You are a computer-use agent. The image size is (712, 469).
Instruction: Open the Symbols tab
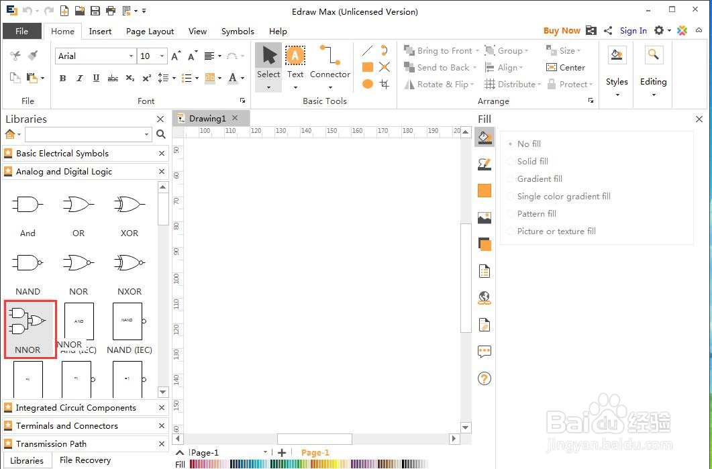(238, 31)
